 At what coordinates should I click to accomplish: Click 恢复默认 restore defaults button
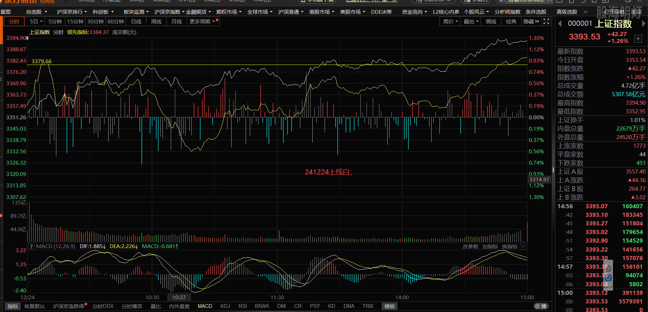click(35, 306)
